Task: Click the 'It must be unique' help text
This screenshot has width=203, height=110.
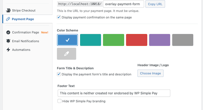Action: 126,11
